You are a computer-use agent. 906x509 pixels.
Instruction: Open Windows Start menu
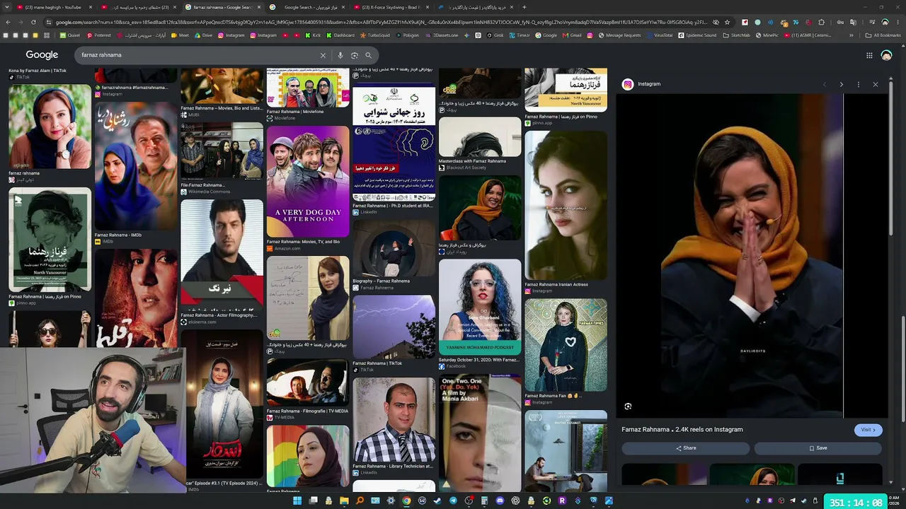tap(297, 501)
